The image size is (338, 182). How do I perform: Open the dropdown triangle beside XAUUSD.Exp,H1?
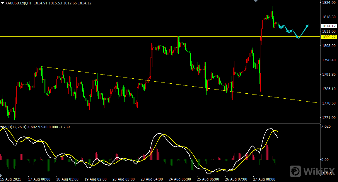[x=3, y=3]
